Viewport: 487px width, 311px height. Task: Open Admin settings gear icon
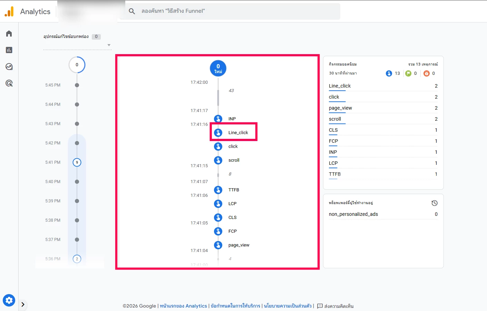[9, 300]
